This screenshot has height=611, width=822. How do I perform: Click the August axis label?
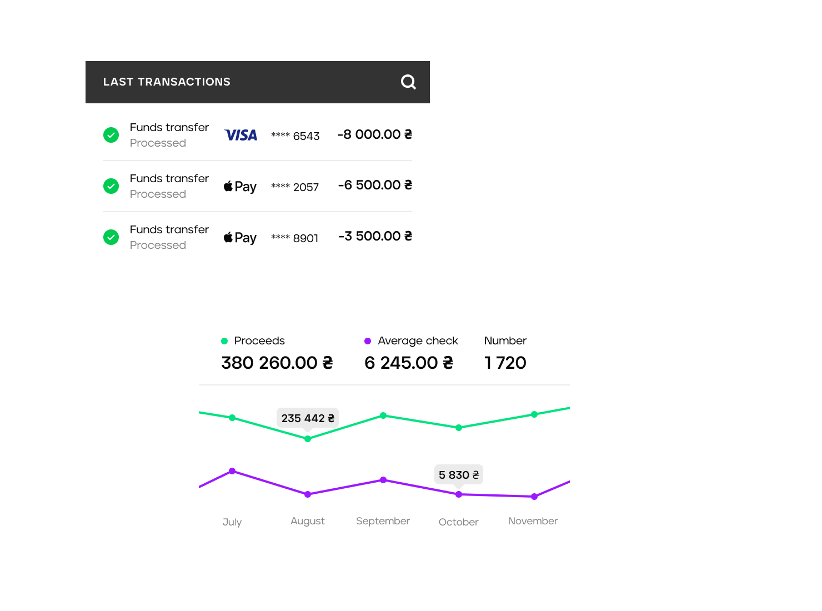308,521
